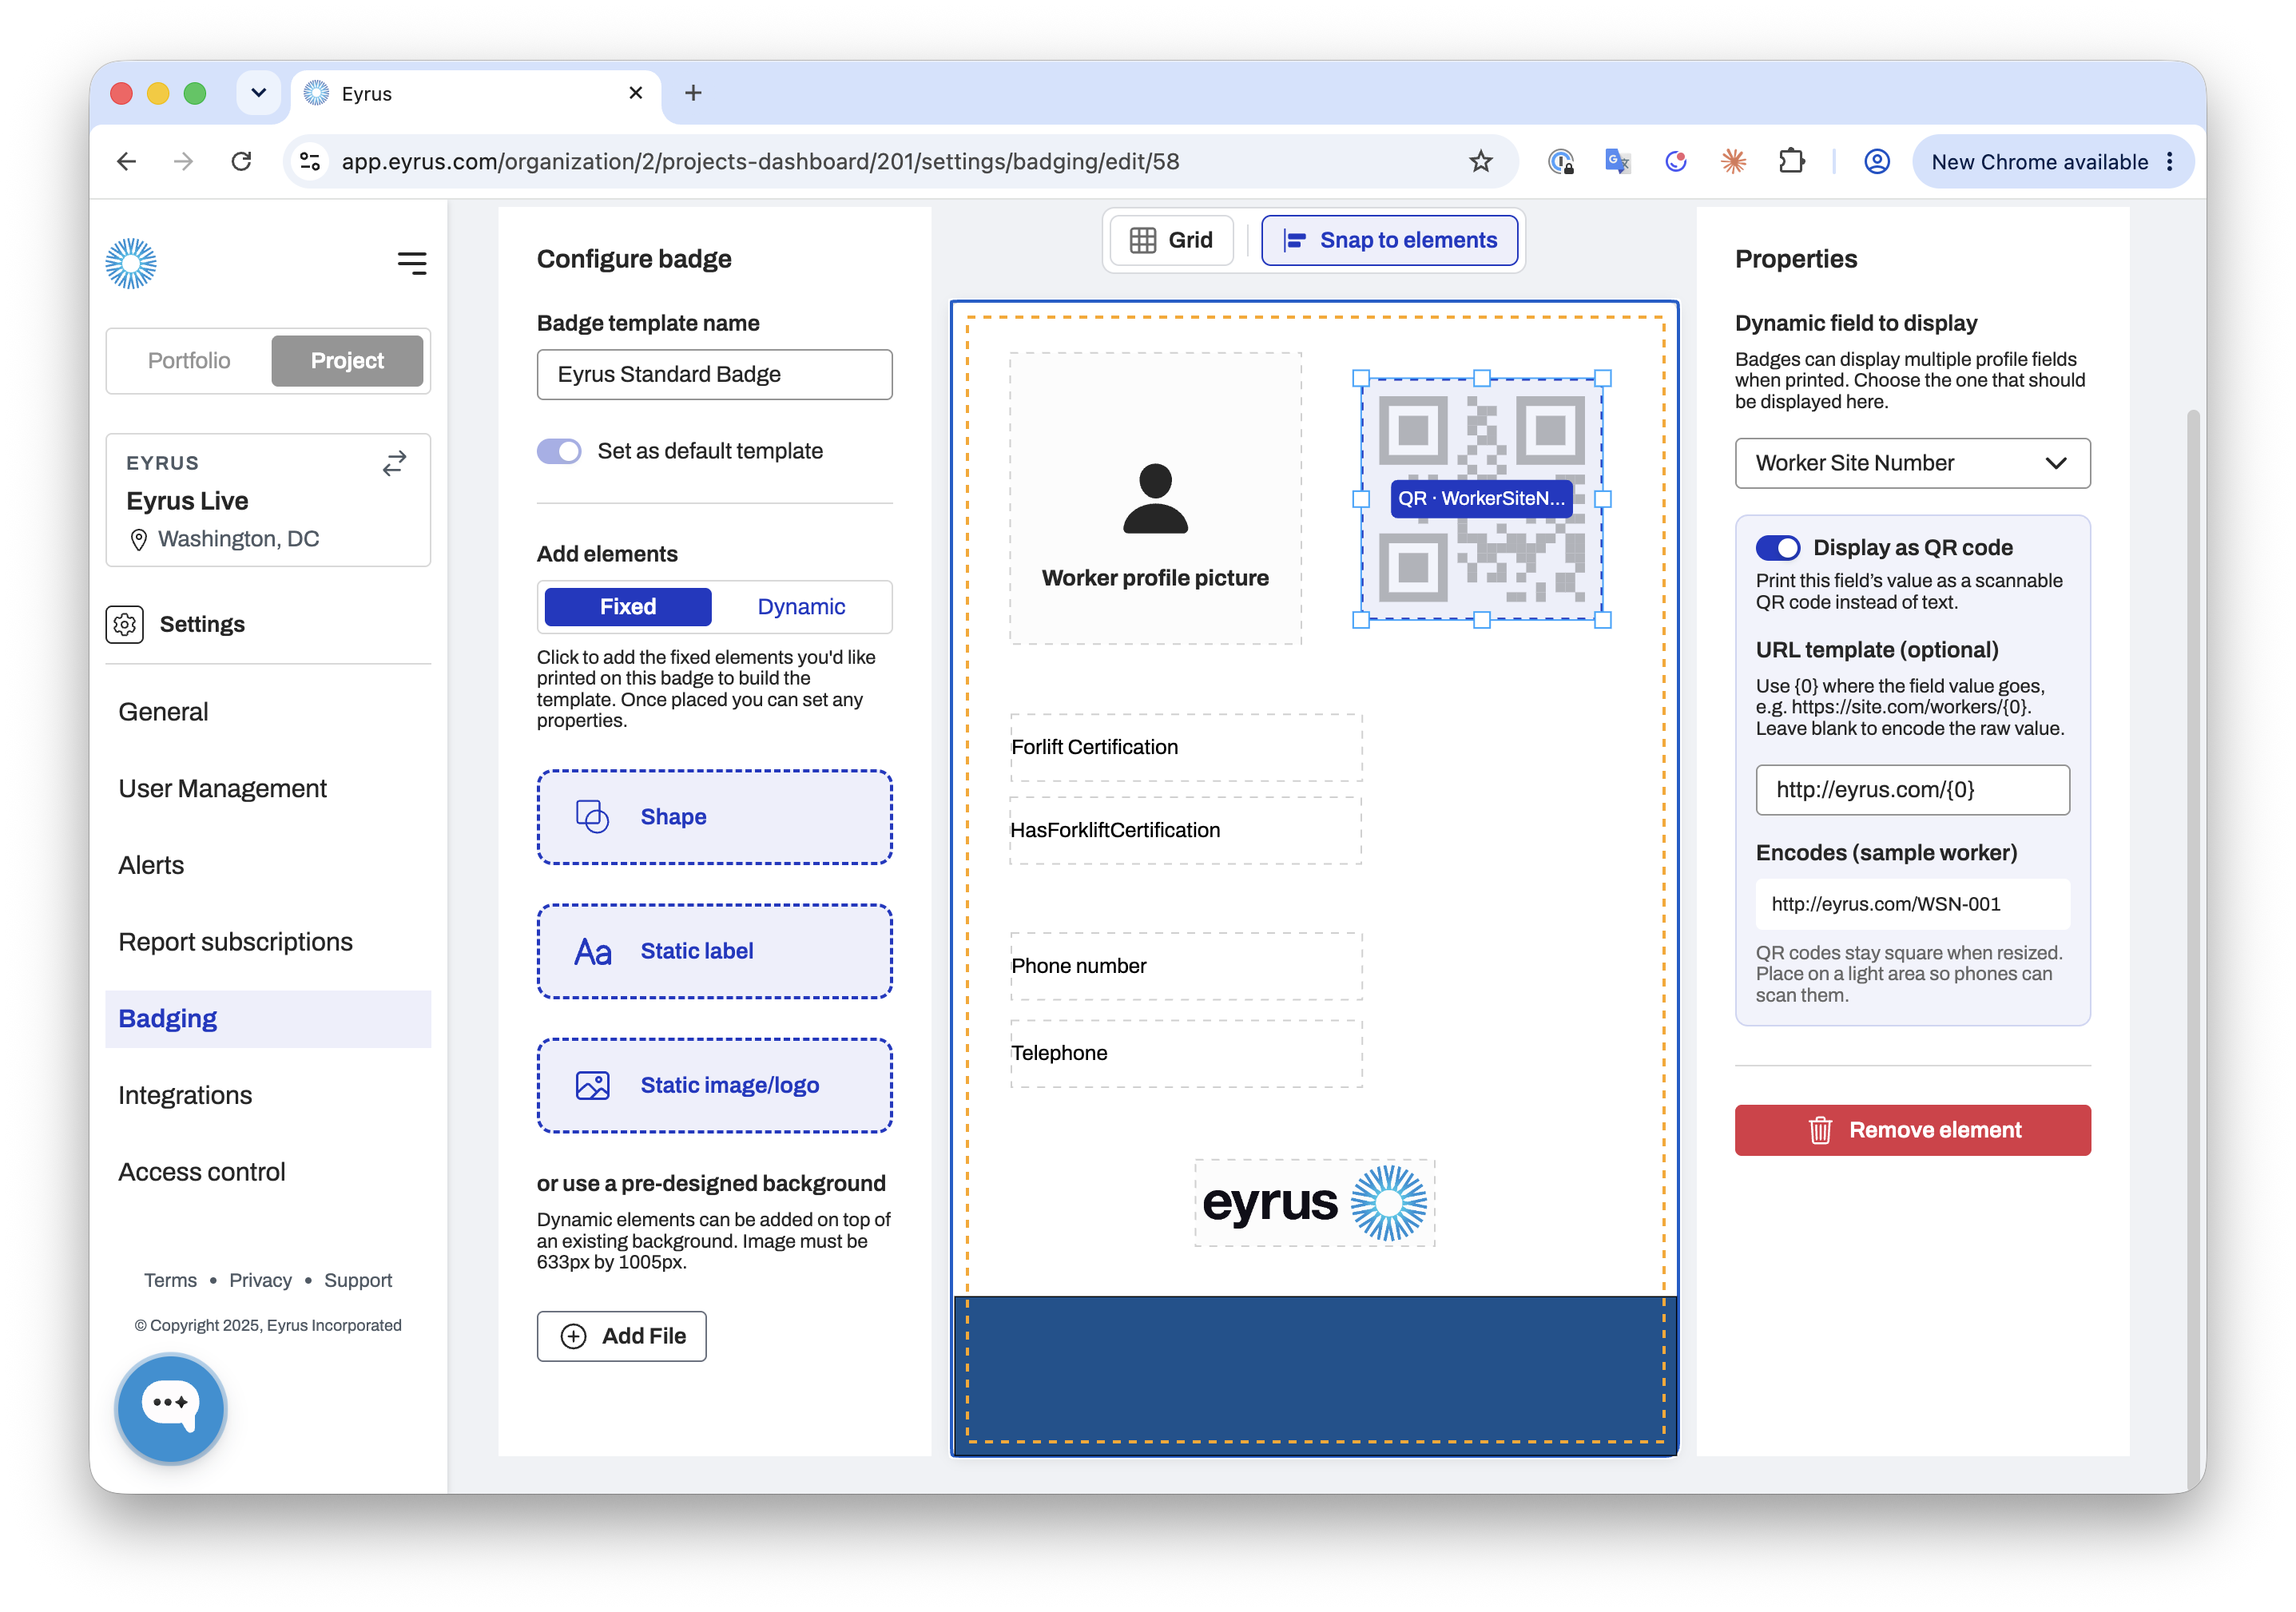The image size is (2296, 1612).
Task: Open the Chrome tab search dropdown
Action: coord(259,93)
